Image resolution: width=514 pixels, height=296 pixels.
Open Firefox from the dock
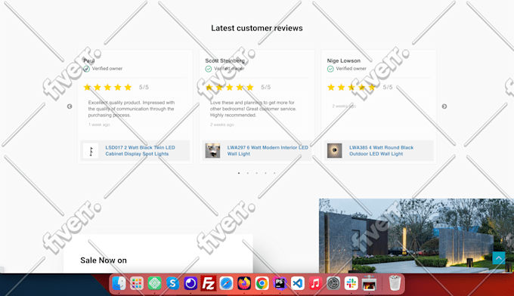tap(244, 283)
